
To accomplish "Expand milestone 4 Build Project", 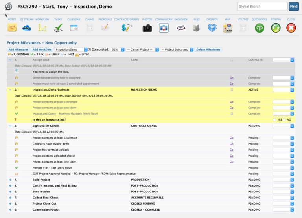I will pyautogui.click(x=10, y=180).
